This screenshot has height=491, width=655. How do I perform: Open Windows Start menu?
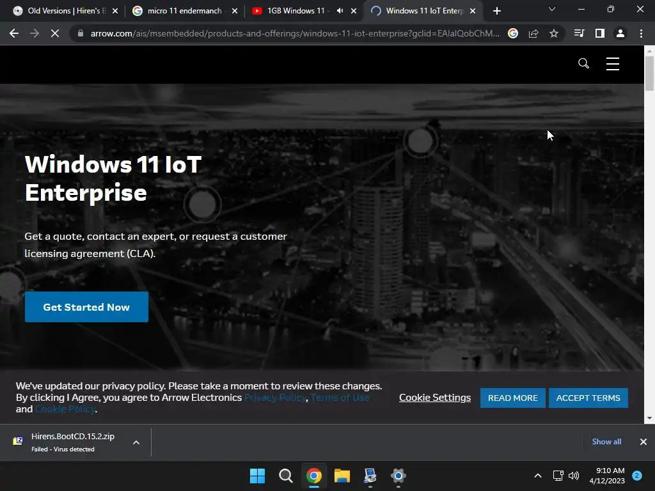[257, 476]
